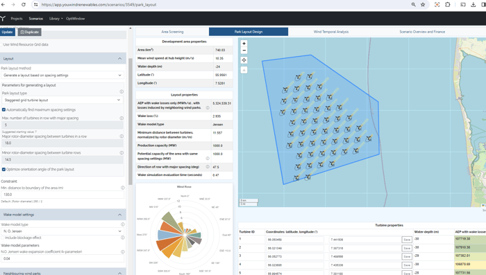Open the Library dropdown menu
This screenshot has height=275, width=486.
56,19
